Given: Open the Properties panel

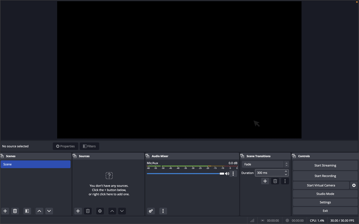Looking at the screenshot, I should coord(65,146).
